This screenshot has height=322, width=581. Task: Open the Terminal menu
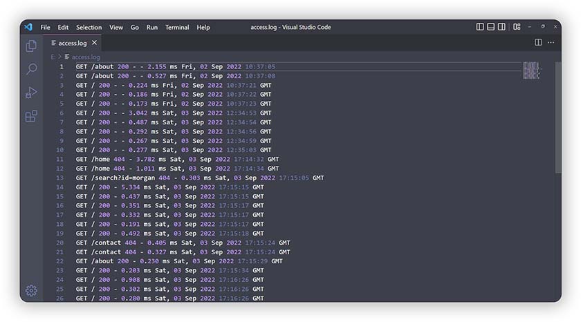coord(177,28)
